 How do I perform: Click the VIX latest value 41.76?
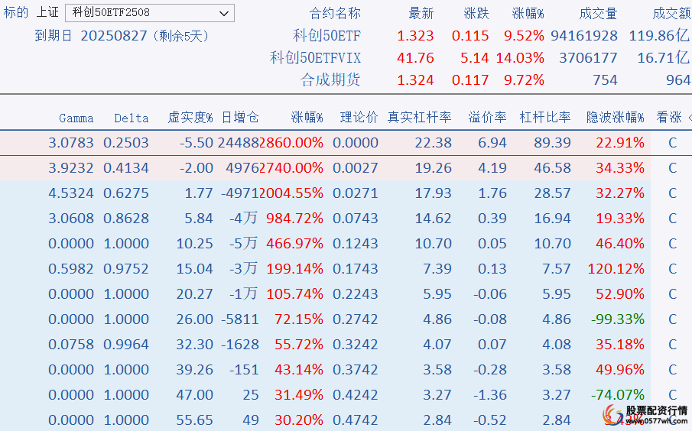coord(415,58)
